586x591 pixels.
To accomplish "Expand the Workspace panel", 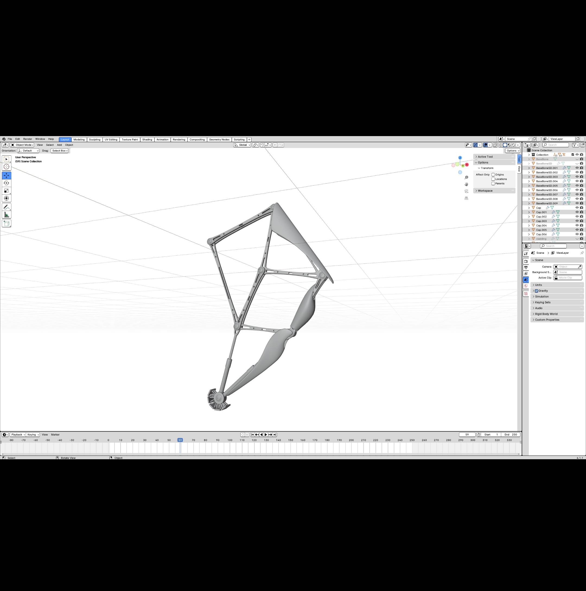I will [x=485, y=191].
